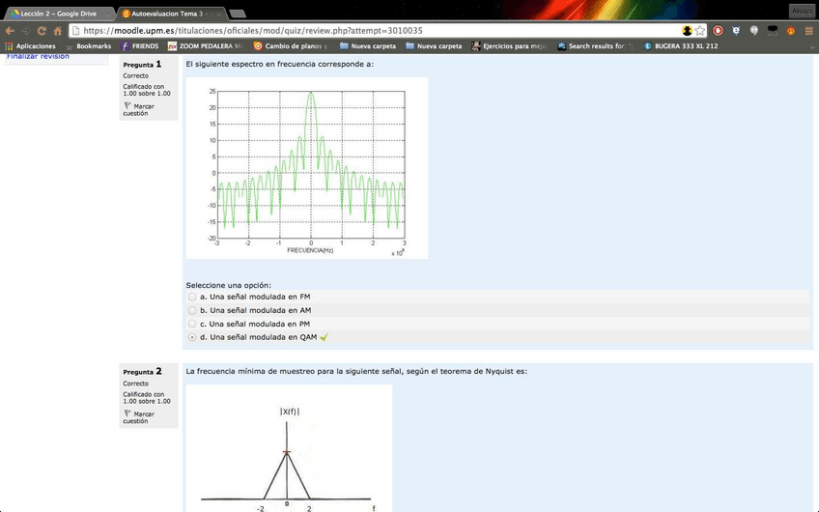Click the red Adblock extension icon
Viewport: 819px width, 512px height.
coord(719,30)
